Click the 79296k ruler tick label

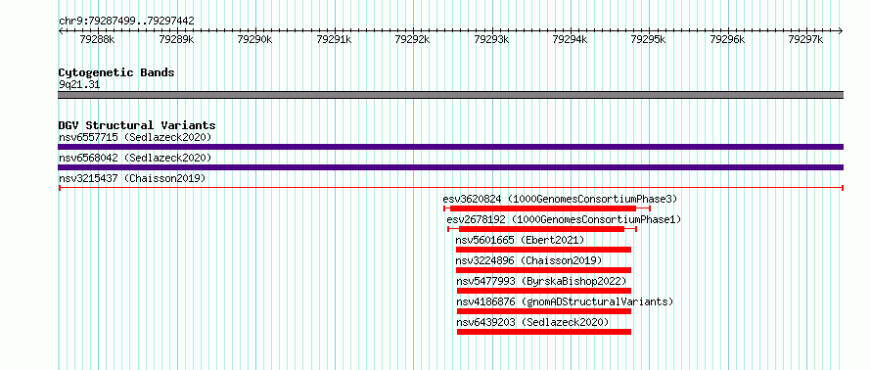tap(728, 39)
